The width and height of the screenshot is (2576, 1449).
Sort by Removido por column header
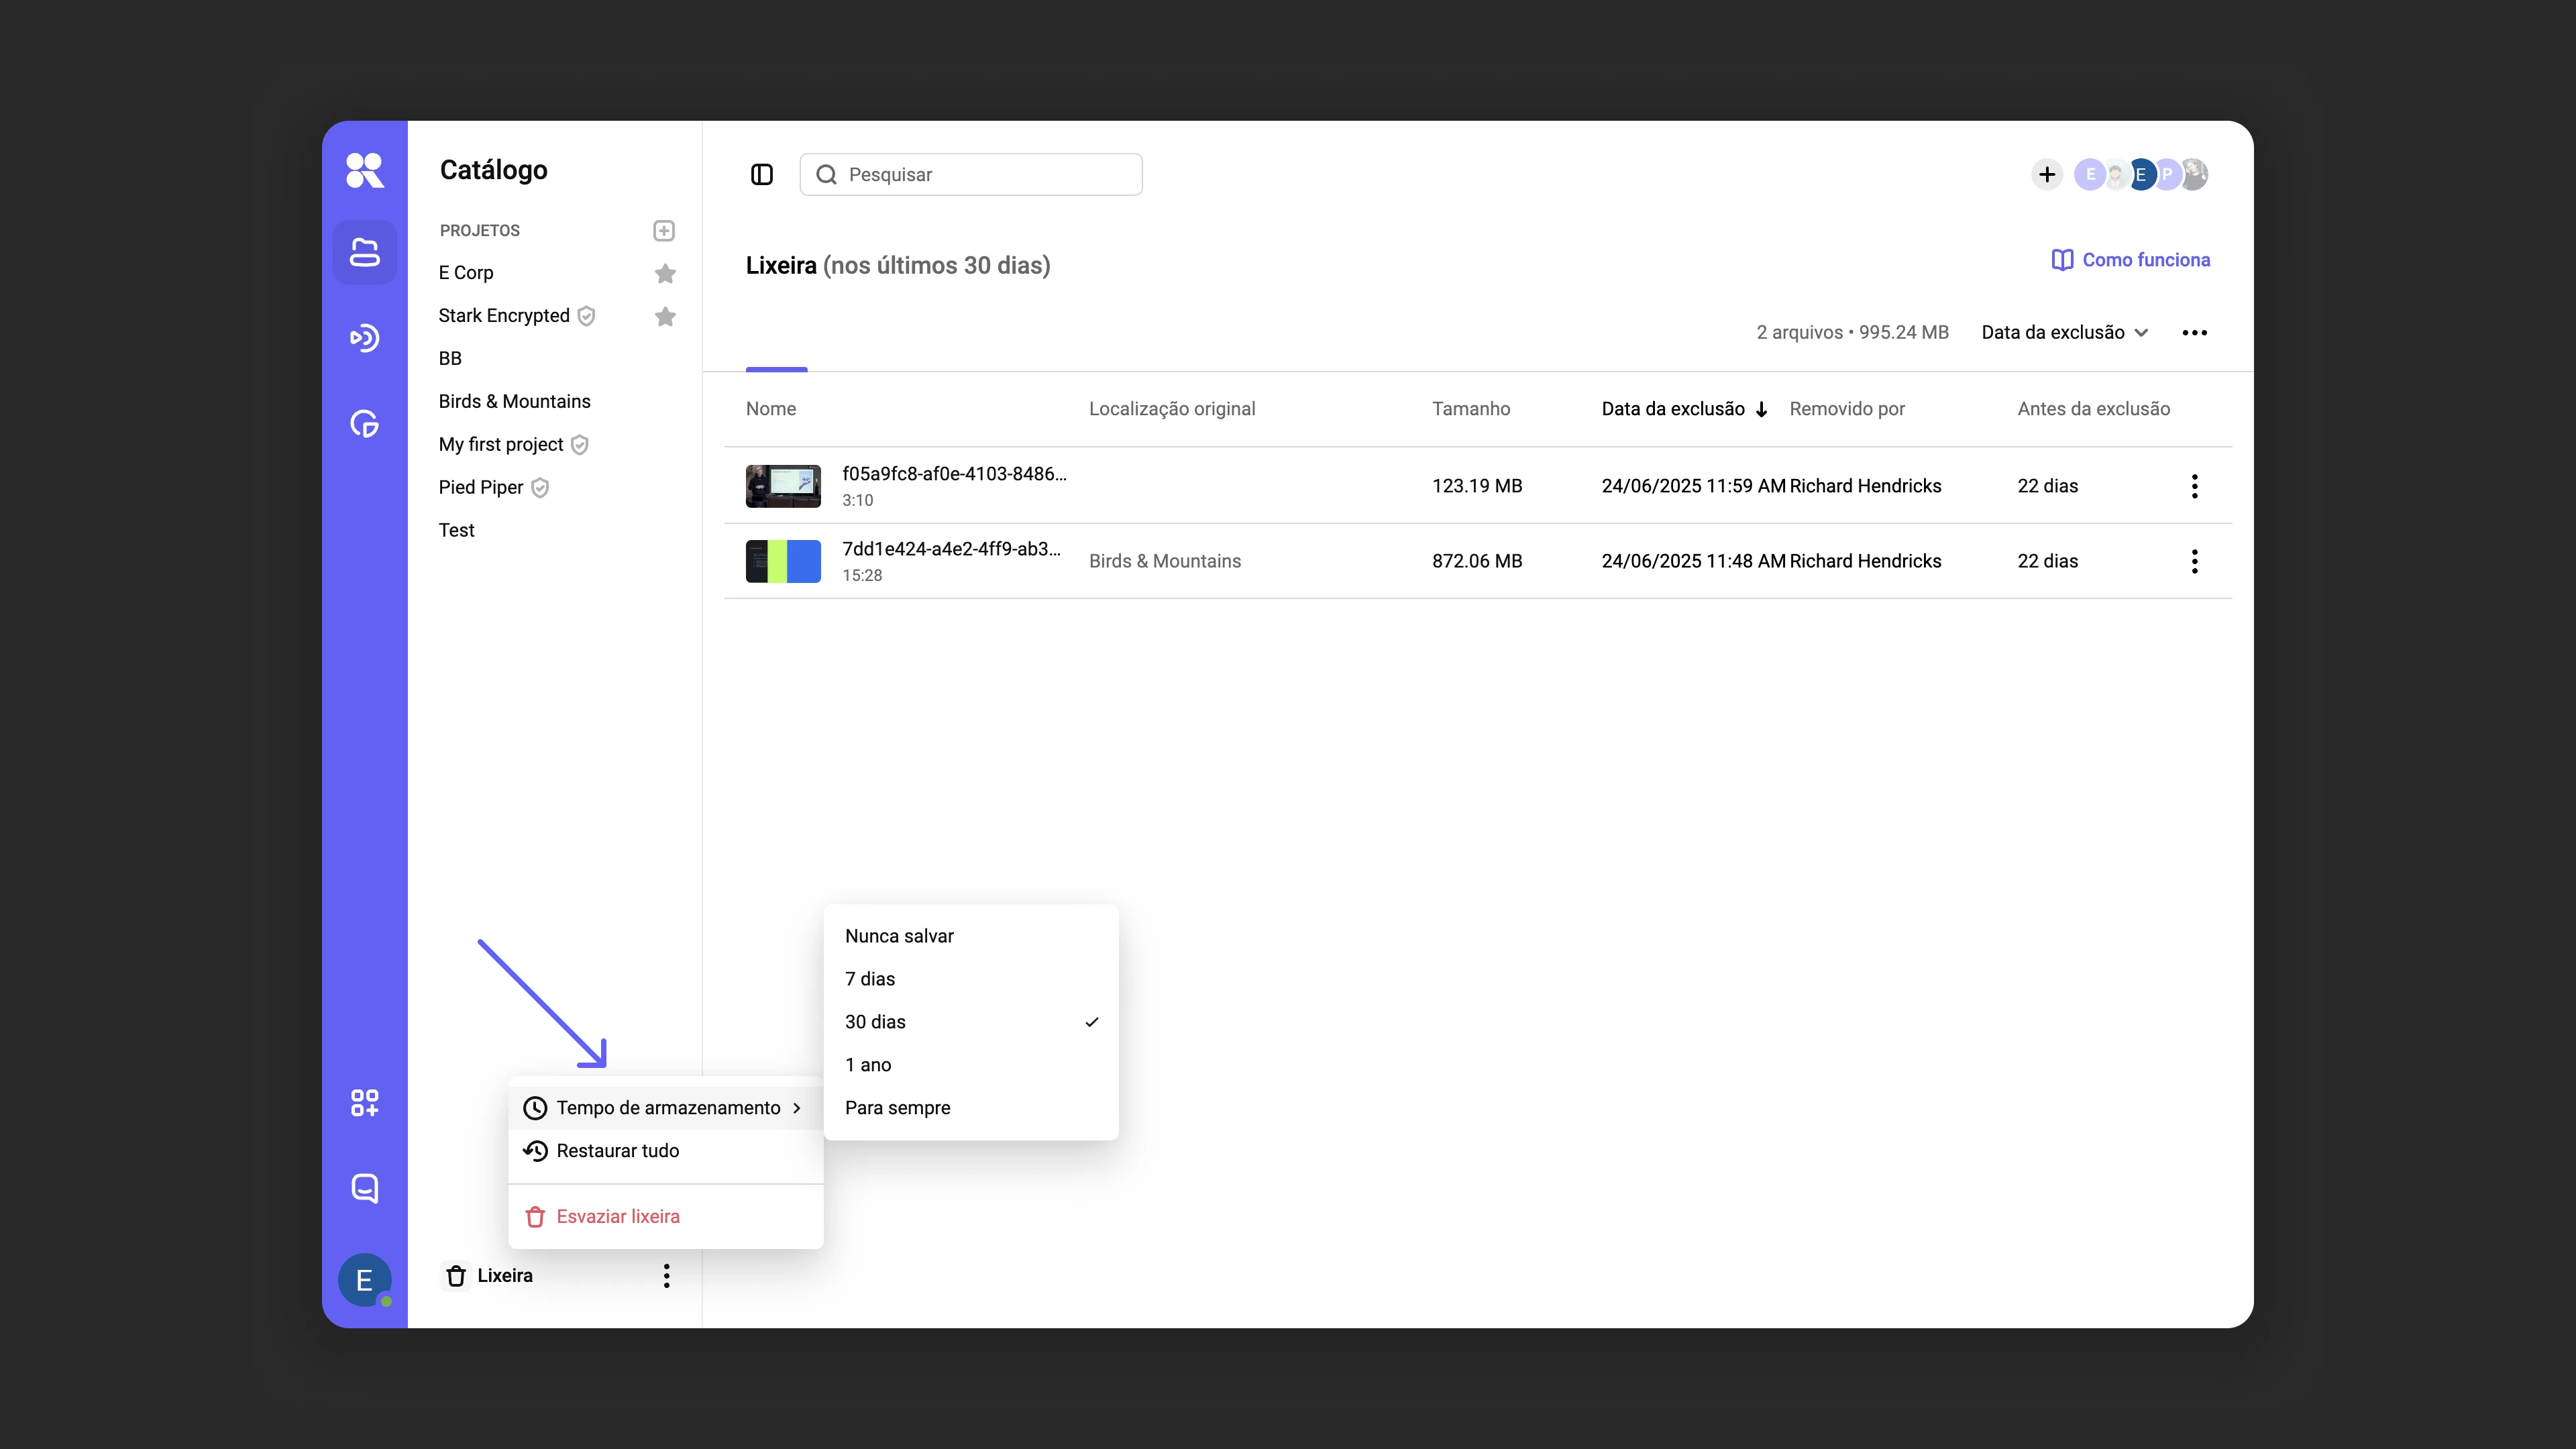pyautogui.click(x=1847, y=409)
